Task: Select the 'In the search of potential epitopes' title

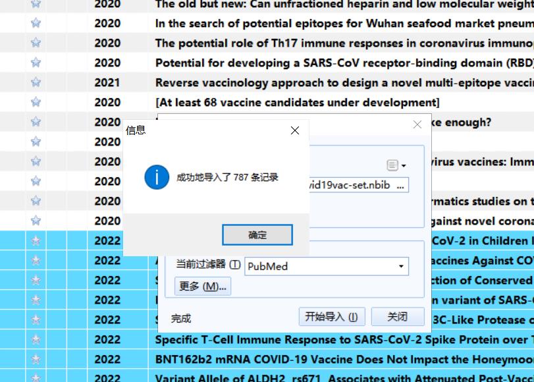Action: [x=344, y=23]
